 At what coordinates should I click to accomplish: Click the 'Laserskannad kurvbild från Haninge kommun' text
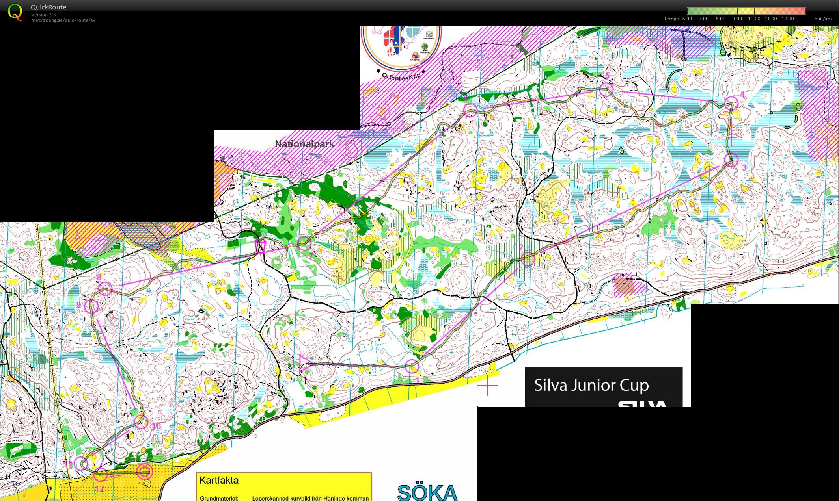point(310,498)
